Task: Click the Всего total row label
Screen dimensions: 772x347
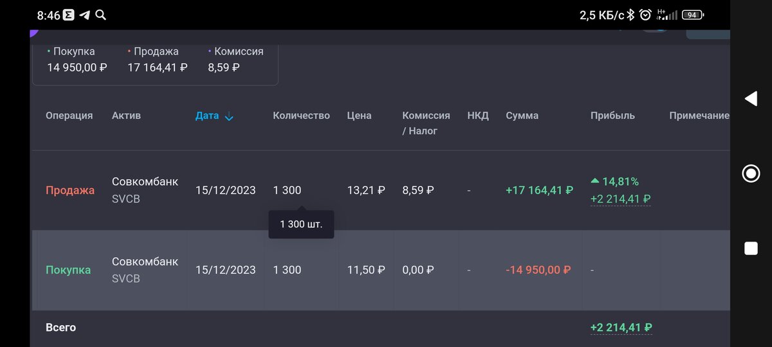Action: pos(60,328)
